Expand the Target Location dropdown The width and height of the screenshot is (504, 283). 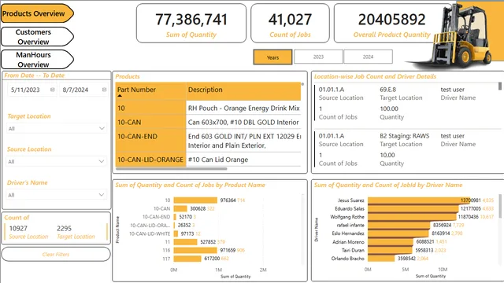click(x=57, y=128)
